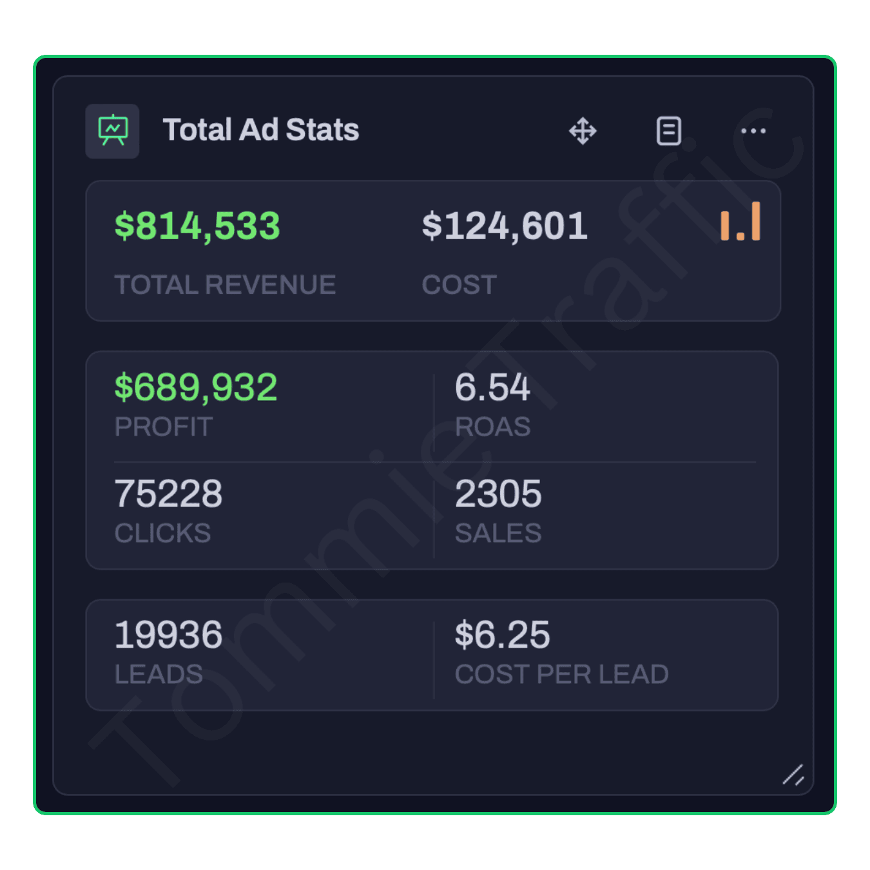Image resolution: width=870 pixels, height=870 pixels.
Task: Click the Total Ad Stats title
Action: click(260, 130)
